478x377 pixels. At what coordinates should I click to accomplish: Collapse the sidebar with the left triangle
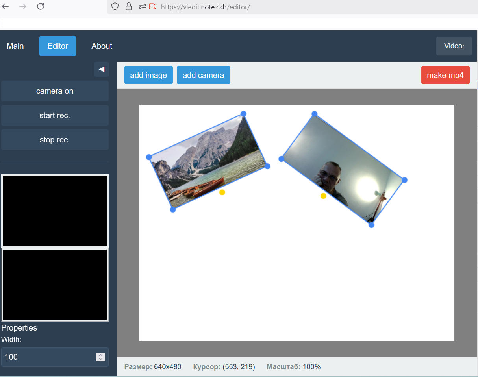pos(101,69)
